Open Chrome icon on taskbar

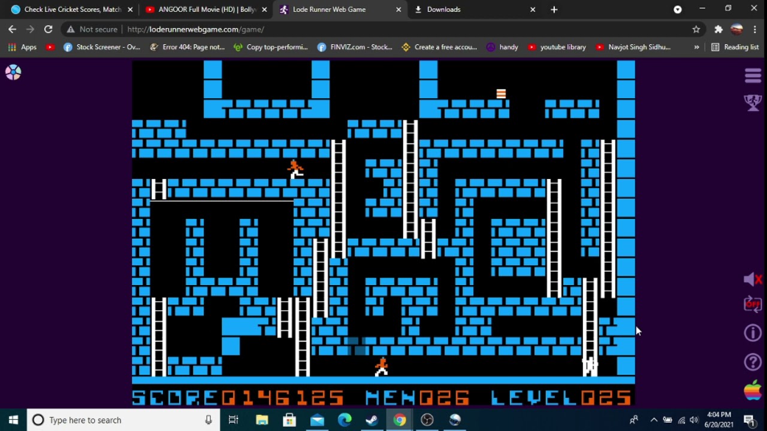coord(400,420)
